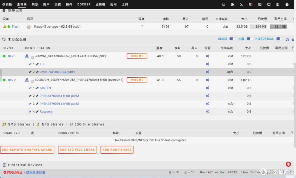Collapse the GLOWAY disk partition list

pyautogui.click(x=32, y=58)
